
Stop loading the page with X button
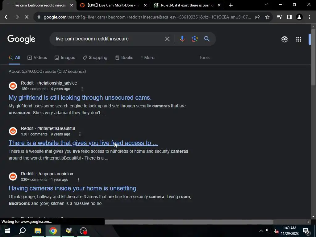27,17
